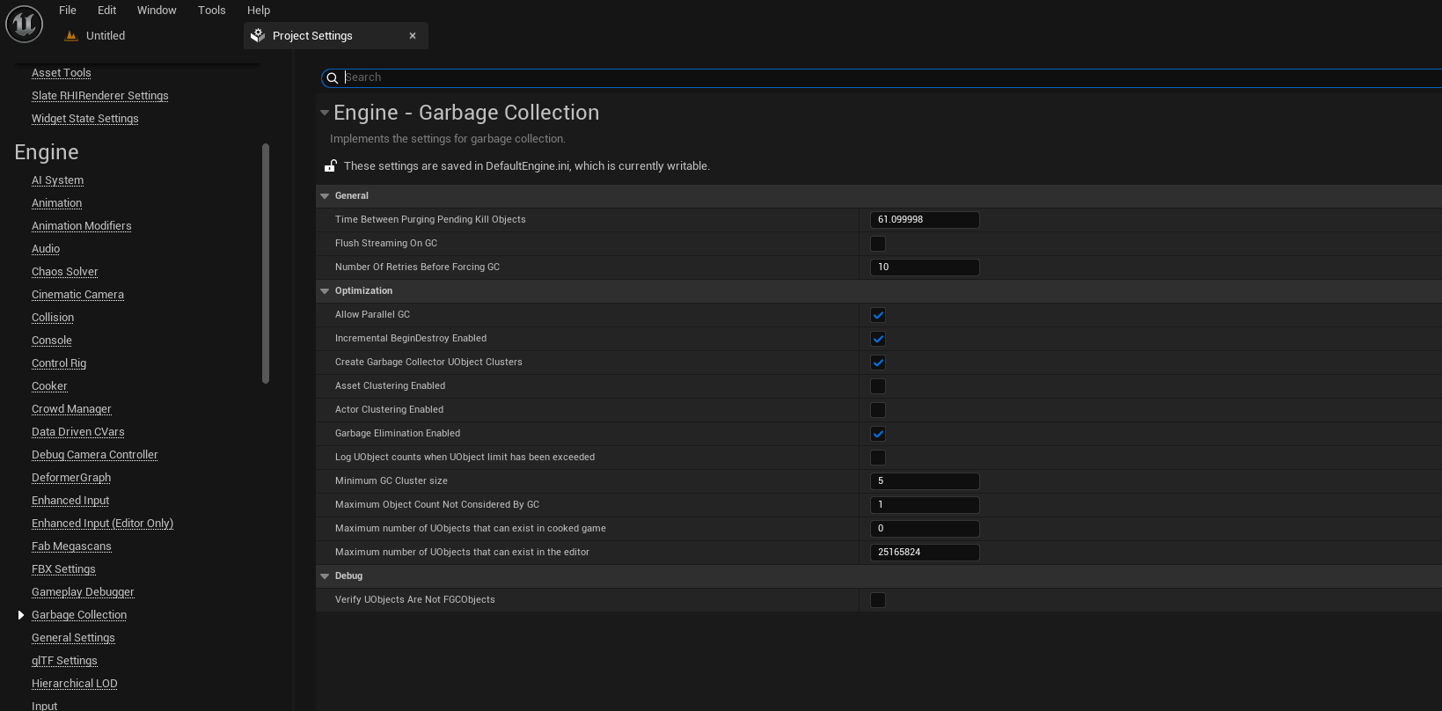Open the Enhanced Input settings page
The width and height of the screenshot is (1442, 711).
point(70,501)
